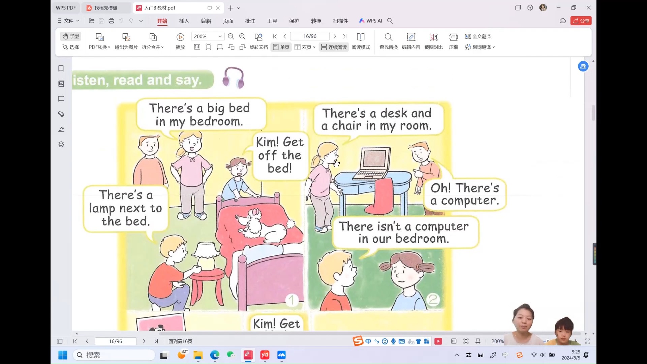
Task: Open the Edge browser from taskbar
Action: (215, 355)
